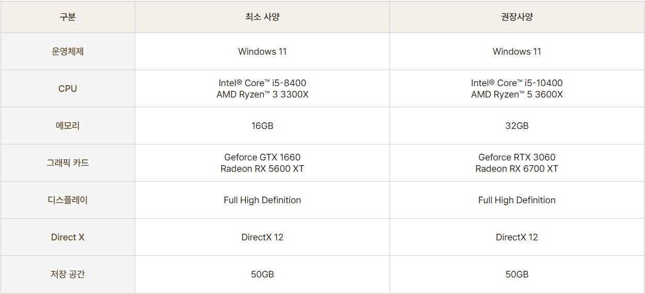The height and width of the screenshot is (294, 645).
Task: Click the 32GB memory cell
Action: [x=517, y=126]
